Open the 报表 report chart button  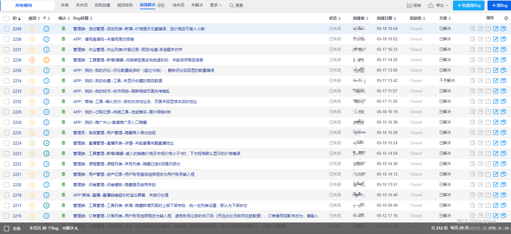point(414,5)
